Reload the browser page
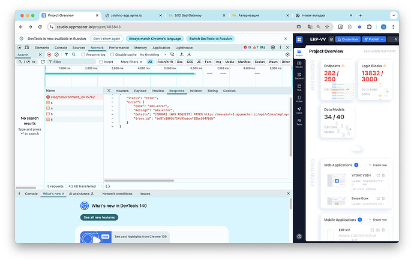The image size is (414, 262). point(40,27)
